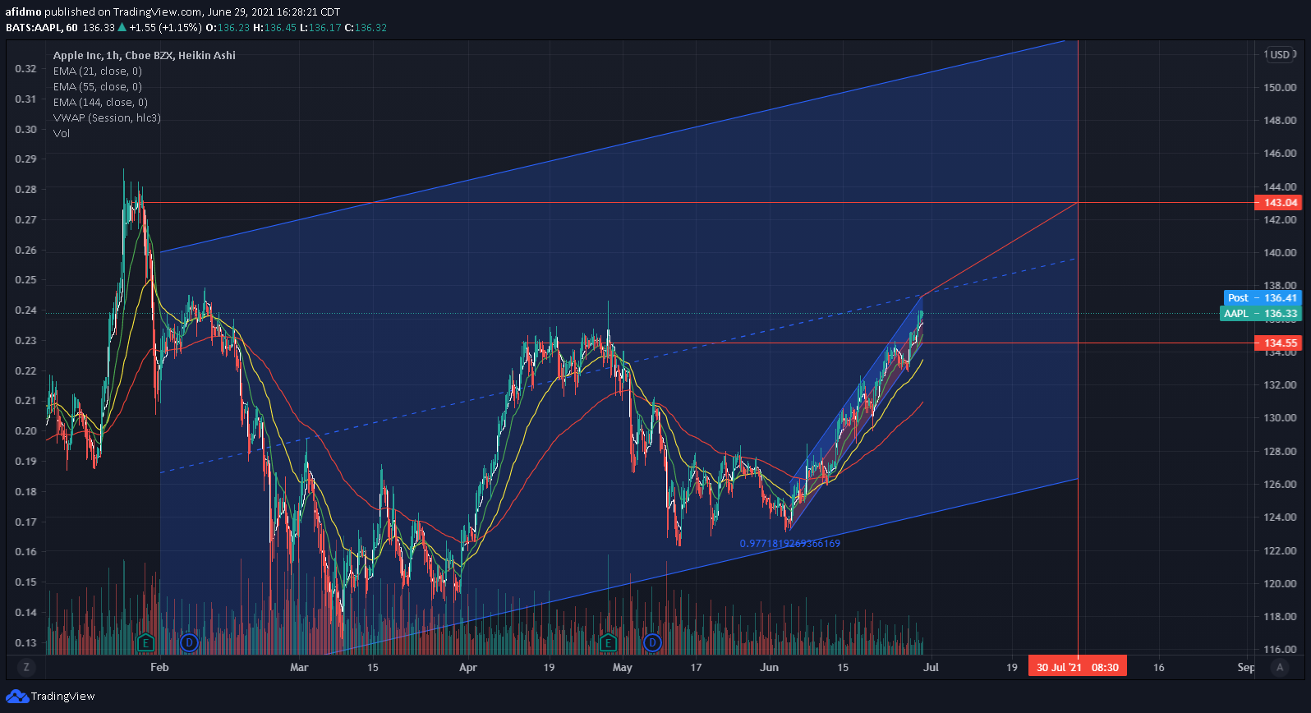Open the dividend D marker after May

652,642
